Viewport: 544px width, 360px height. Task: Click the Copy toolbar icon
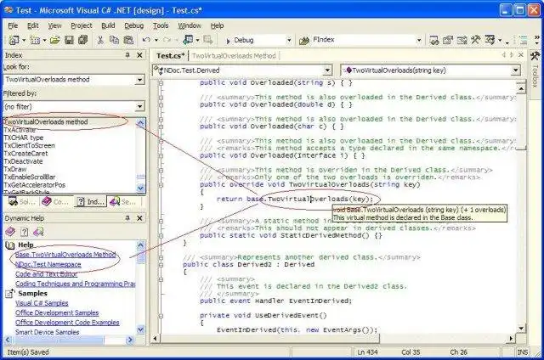(114, 40)
